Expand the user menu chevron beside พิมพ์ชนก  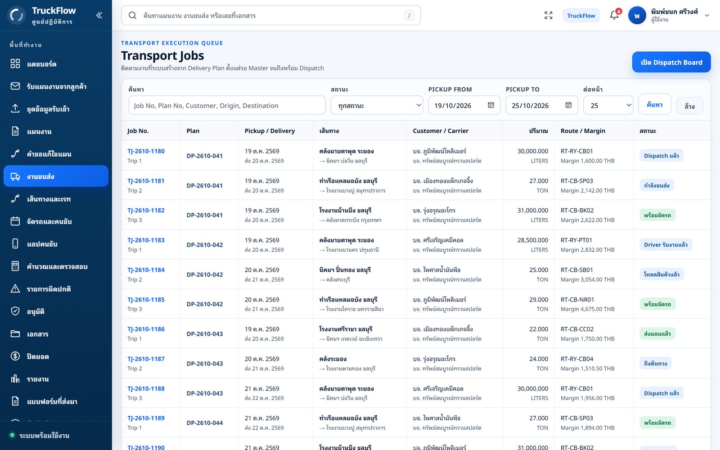(x=706, y=15)
